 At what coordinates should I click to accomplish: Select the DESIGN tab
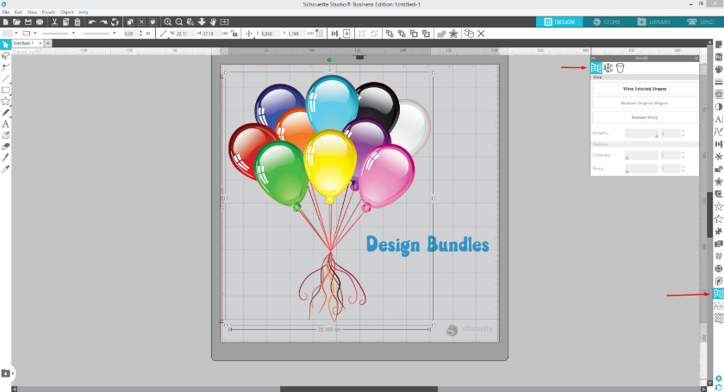coord(559,22)
